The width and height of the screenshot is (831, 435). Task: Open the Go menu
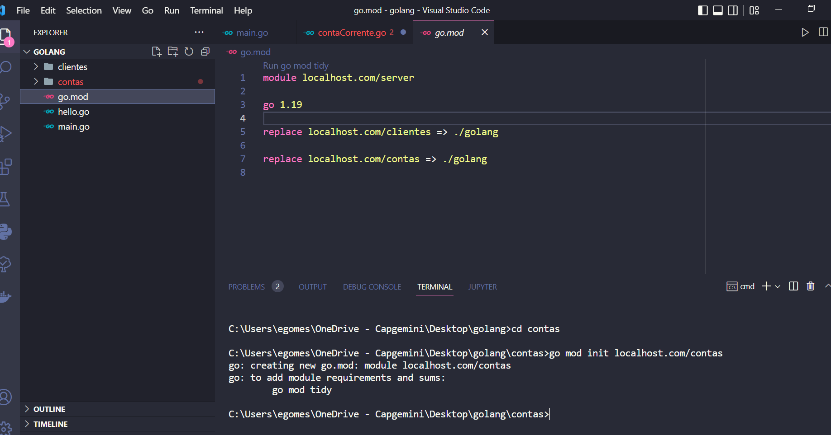click(x=148, y=10)
